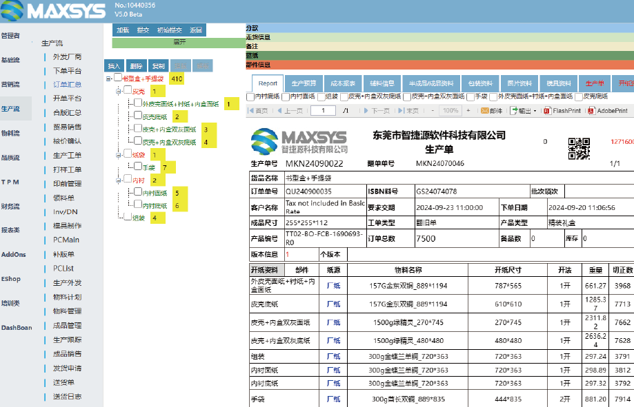The width and height of the screenshot is (634, 407).
Task: Go to first page of the report
Action: point(257,111)
